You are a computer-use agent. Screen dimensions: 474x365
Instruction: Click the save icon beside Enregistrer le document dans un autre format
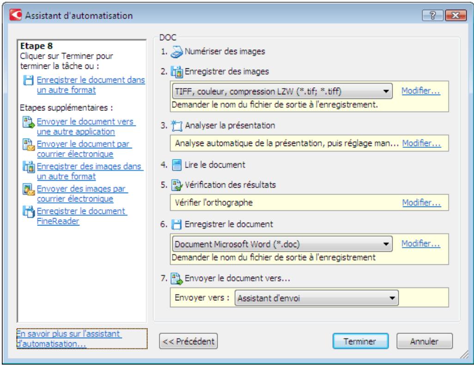28,80
